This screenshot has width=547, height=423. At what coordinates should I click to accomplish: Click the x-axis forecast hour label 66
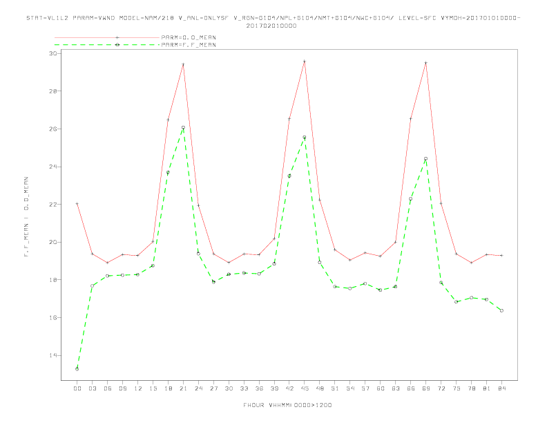[411, 388]
